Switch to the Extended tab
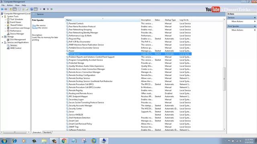This screenshot has height=144, width=257. tap(37, 132)
